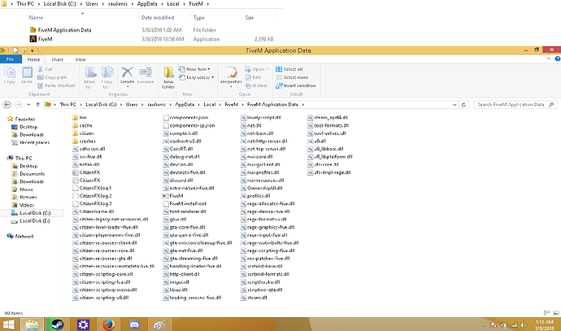This screenshot has width=561, height=331.
Task: Click the Search FiveM Application Data box
Action: (515, 104)
